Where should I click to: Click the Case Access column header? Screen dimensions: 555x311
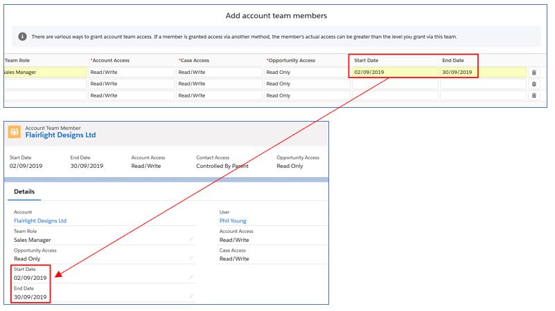tap(194, 60)
